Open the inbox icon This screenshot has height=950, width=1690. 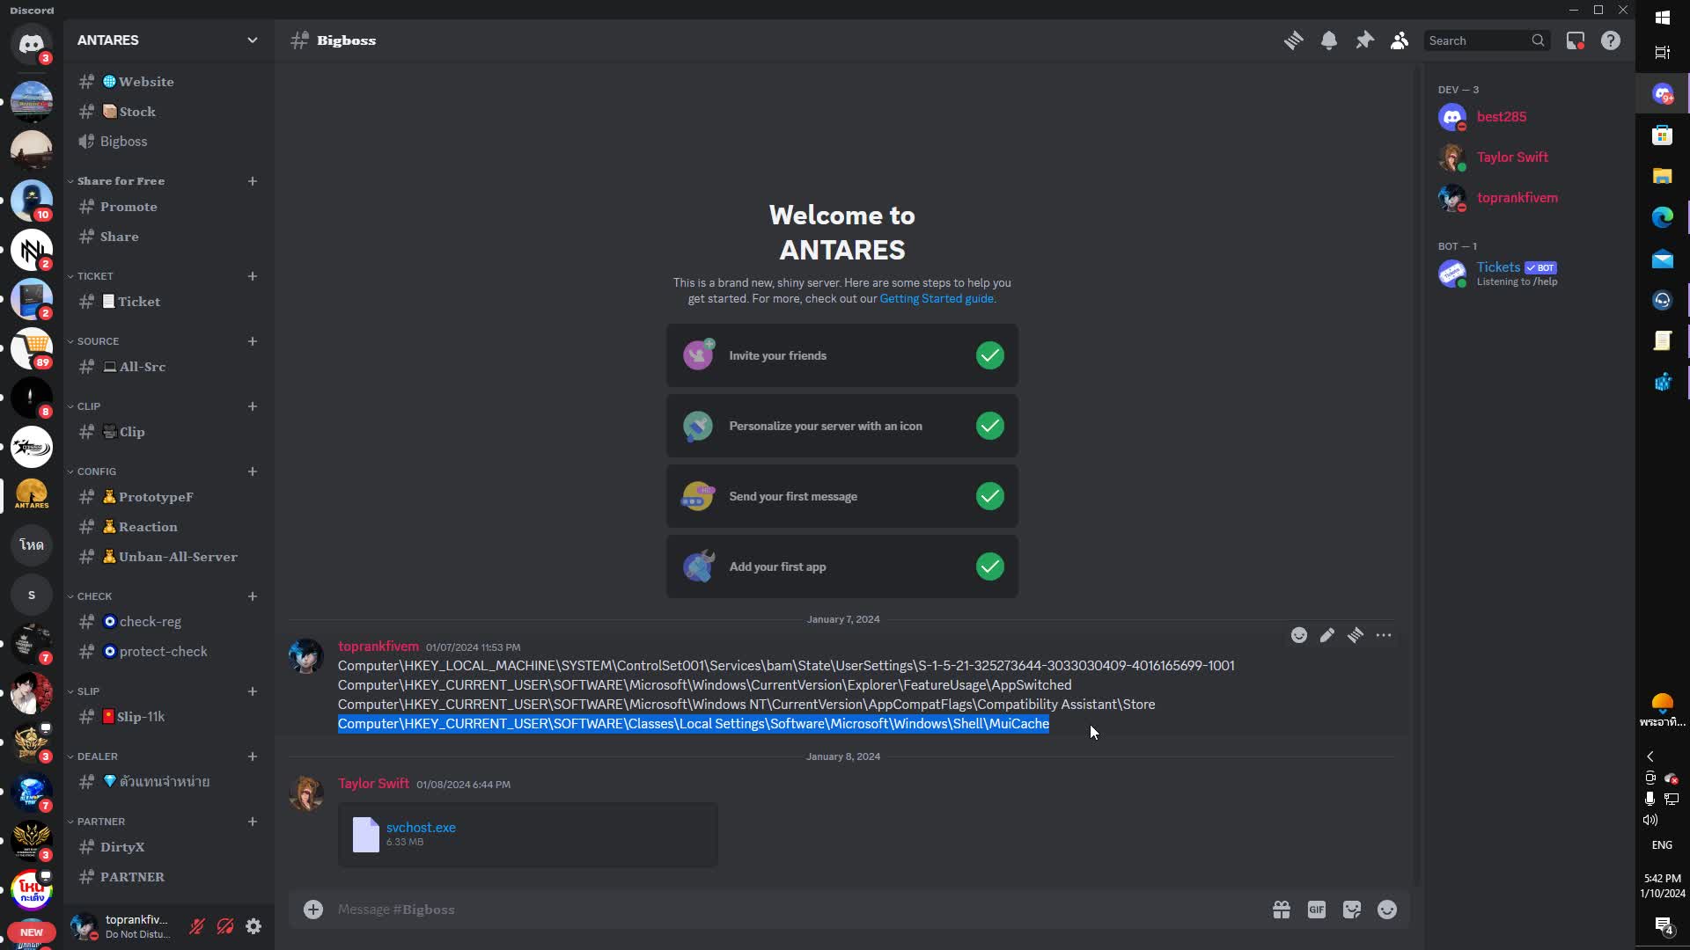coord(1575,40)
